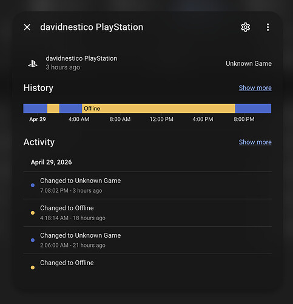
Task: Show more History
Action: (x=255, y=88)
